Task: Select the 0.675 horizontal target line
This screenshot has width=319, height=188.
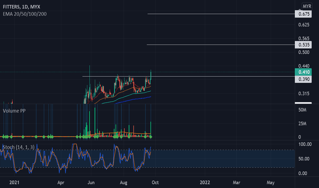Action: coord(221,14)
